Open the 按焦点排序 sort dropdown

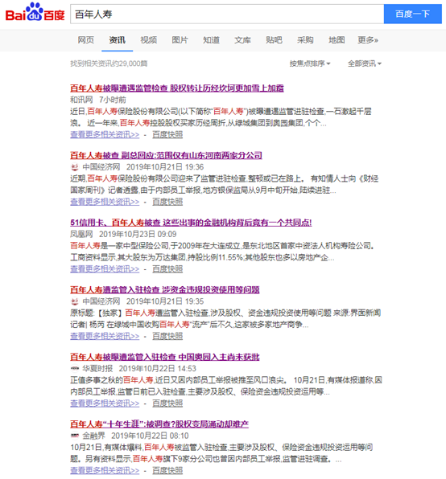coord(310,63)
